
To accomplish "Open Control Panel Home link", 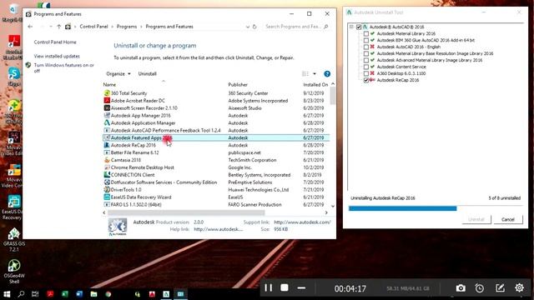I will (55, 42).
